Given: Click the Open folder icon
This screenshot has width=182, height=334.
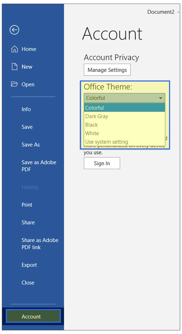Looking at the screenshot, I should tap(14, 84).
